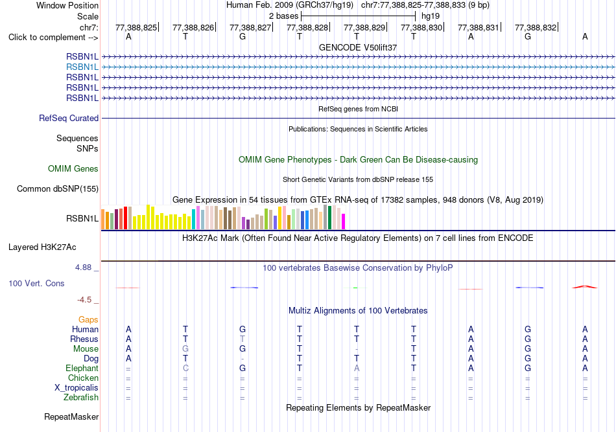Image resolution: width=616 pixels, height=432 pixels.
Task: Click the light-blue RSBN1L transcript arrow line
Action: (x=358, y=67)
